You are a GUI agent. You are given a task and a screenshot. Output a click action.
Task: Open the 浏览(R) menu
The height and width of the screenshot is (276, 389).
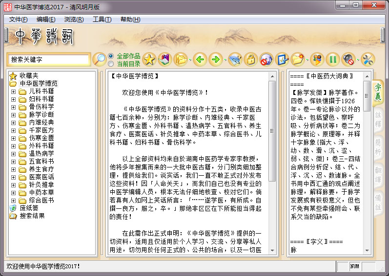[x=74, y=19]
